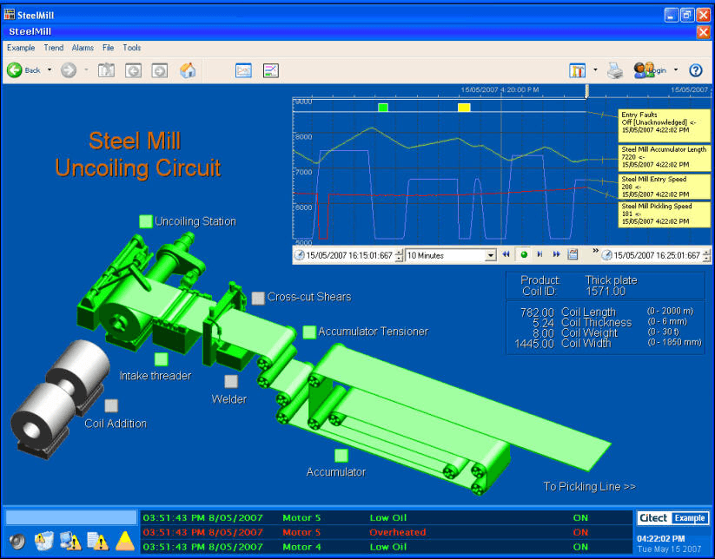Click the next page toolbar icon
This screenshot has height=559, width=715.
click(160, 70)
